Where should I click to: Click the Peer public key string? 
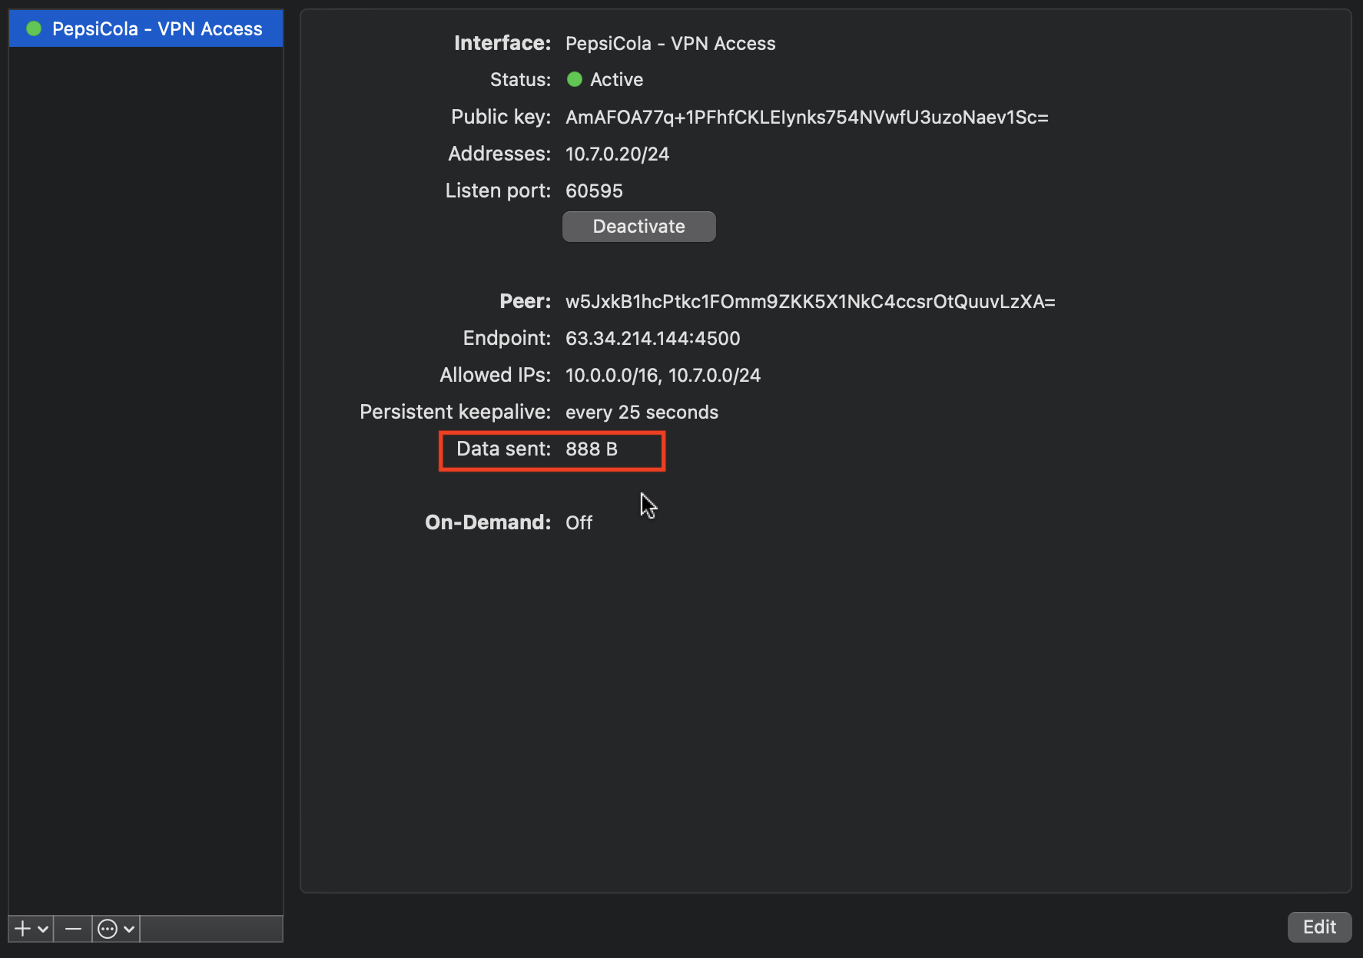810,302
